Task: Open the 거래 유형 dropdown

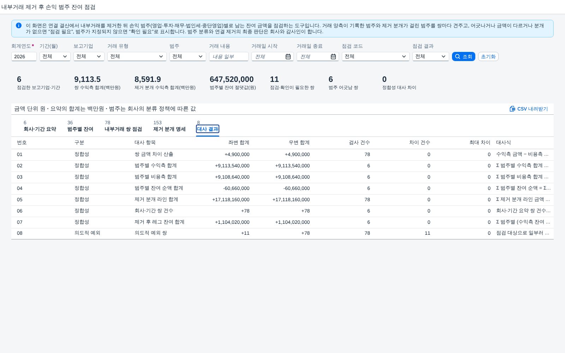Action: click(x=137, y=56)
